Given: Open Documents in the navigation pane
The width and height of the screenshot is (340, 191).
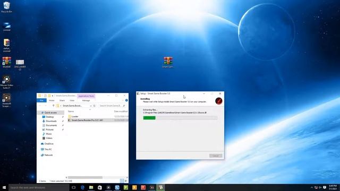Looking at the screenshot, I should click(x=52, y=125).
